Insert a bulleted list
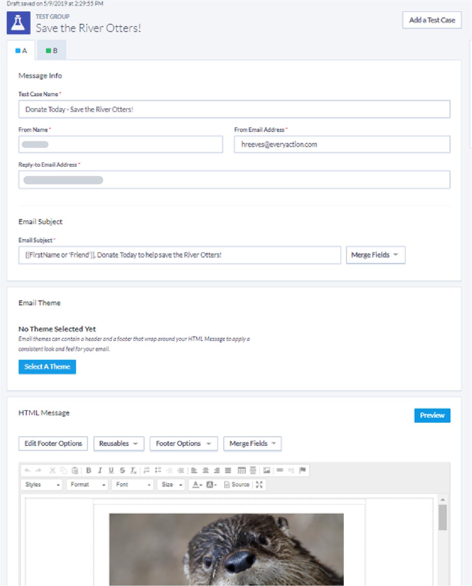Viewport: 472px width, 586px height. [x=158, y=470]
